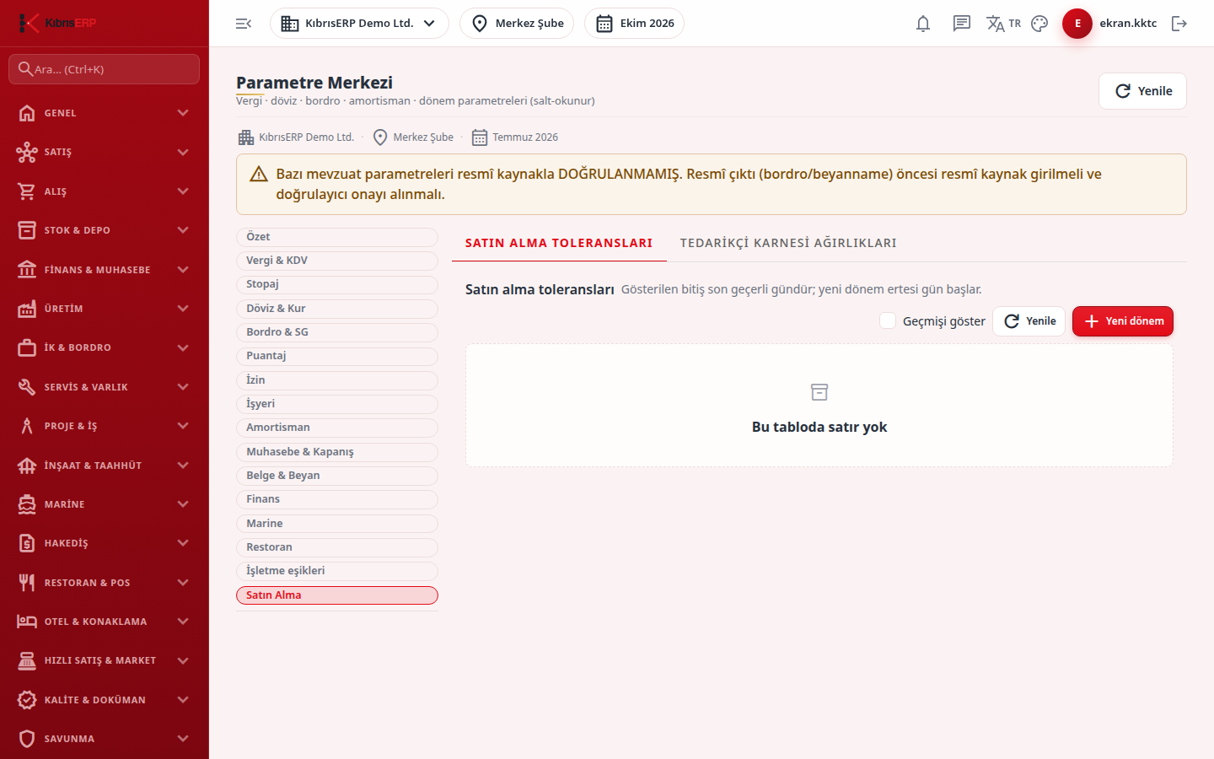Viewport: 1214px width, 759px height.
Task: Select the Satın Alma category
Action: (x=337, y=595)
